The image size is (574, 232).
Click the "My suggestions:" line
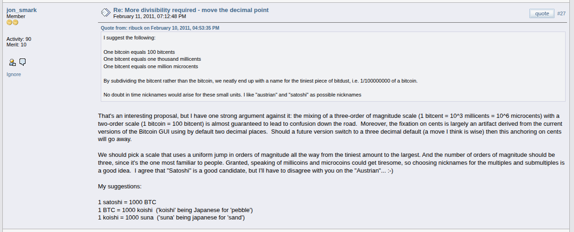[x=120, y=187]
